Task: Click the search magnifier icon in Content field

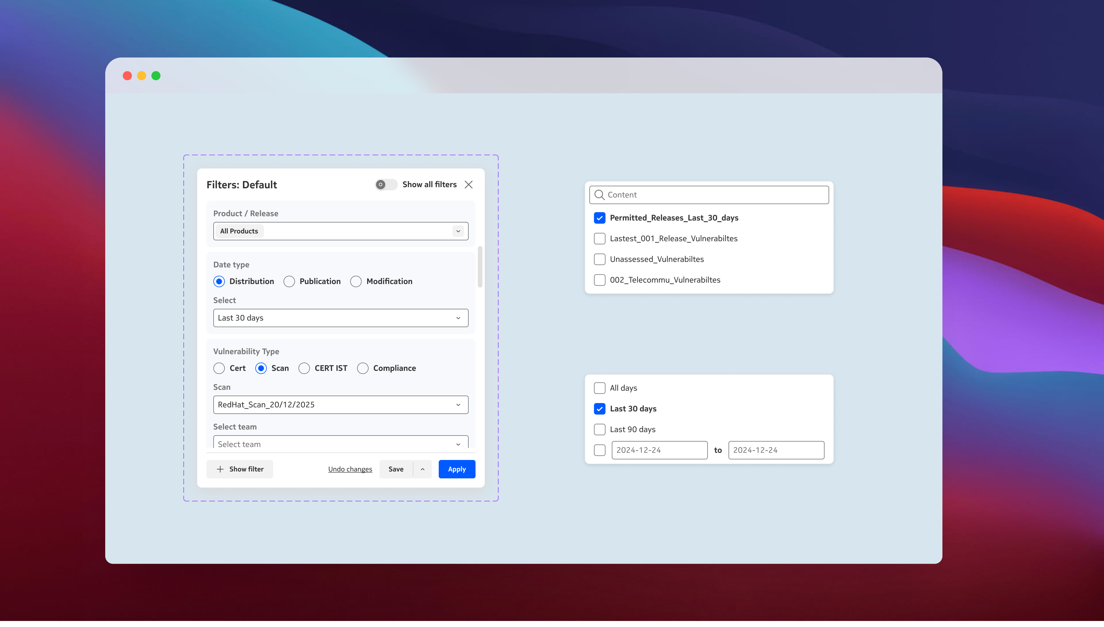Action: [x=599, y=195]
